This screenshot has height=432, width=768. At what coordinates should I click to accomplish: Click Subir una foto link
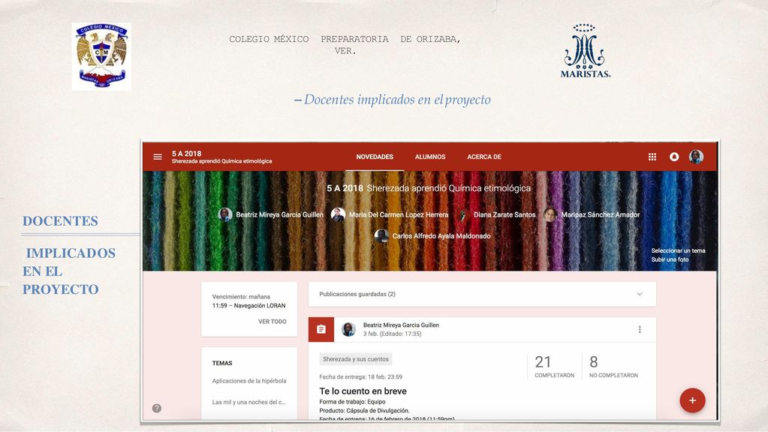pos(670,259)
